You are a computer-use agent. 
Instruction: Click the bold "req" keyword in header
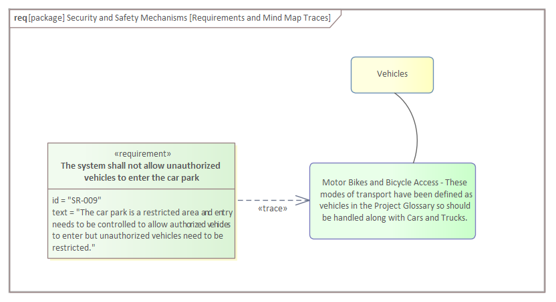(20, 18)
